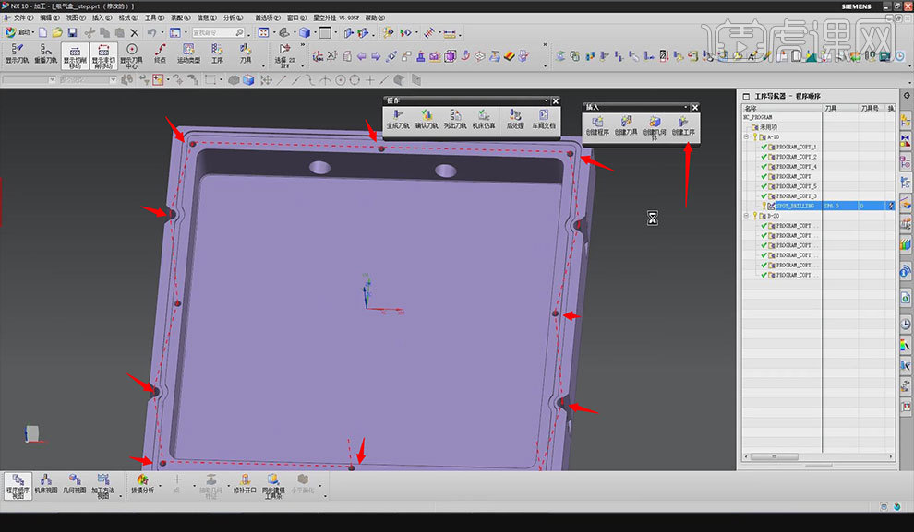Click the 刀具号 (tool number) column header
Image resolution: width=914 pixels, height=532 pixels.
point(872,108)
